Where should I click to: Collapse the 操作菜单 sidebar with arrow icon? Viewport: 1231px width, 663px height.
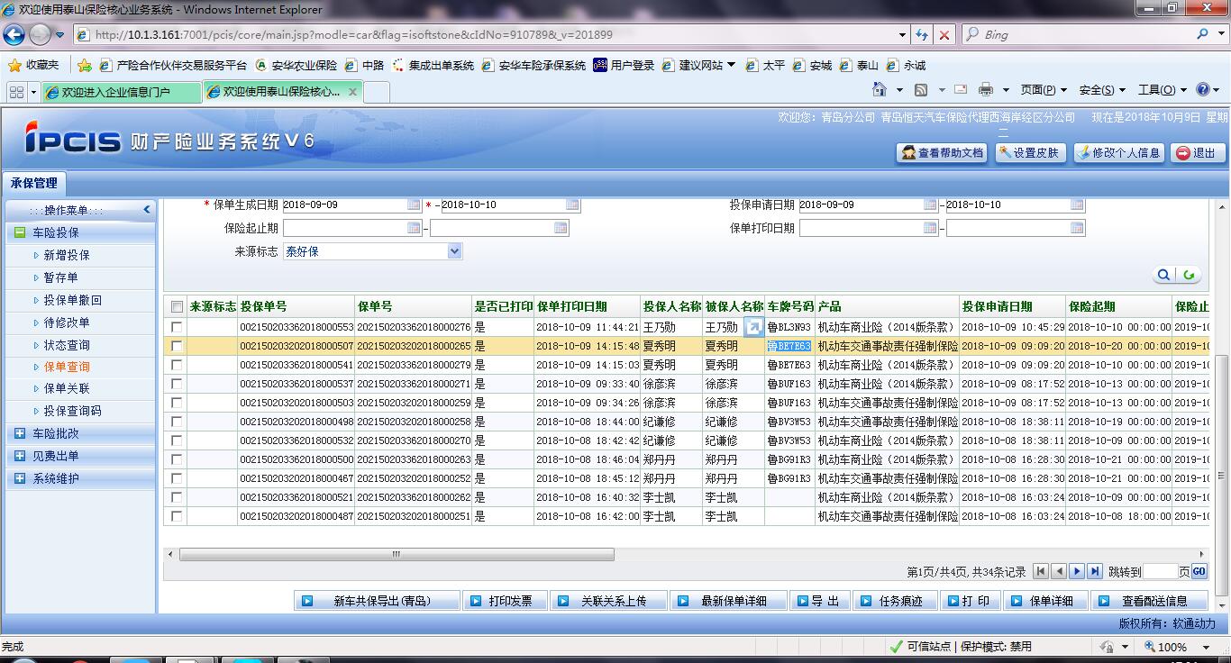tap(147, 210)
